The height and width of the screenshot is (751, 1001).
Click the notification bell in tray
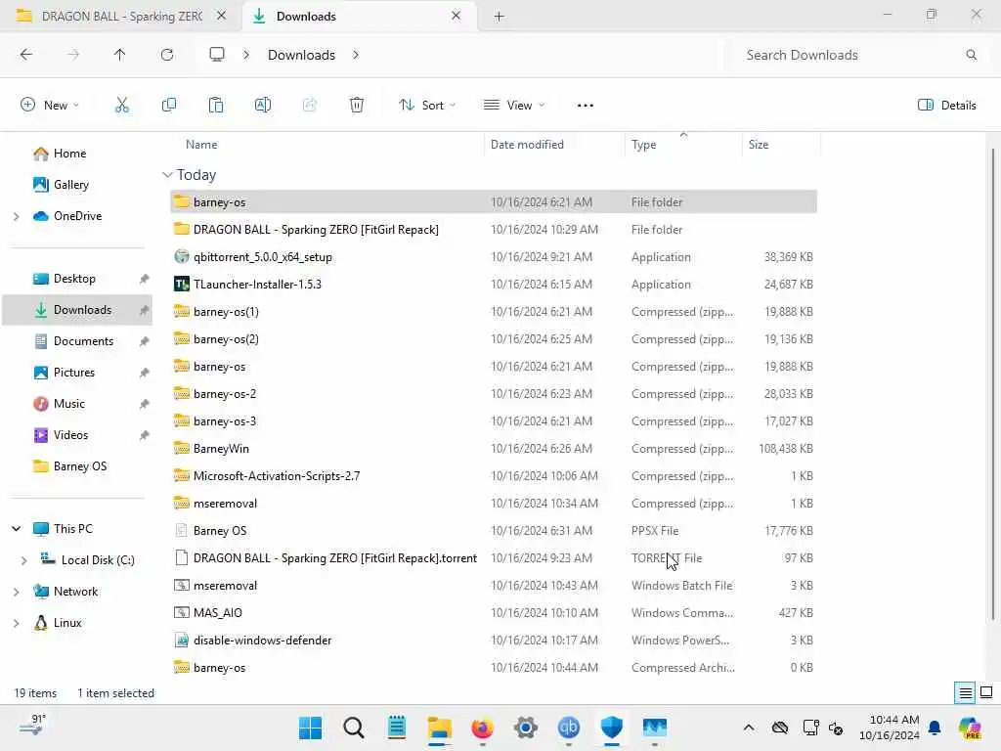(x=935, y=728)
